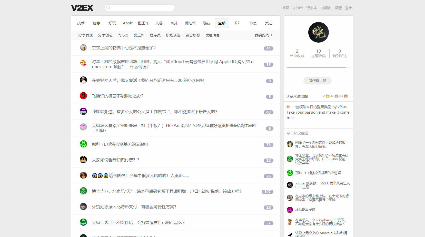
Task: Open 时间轴 in the top menu
Action: click(325, 8)
